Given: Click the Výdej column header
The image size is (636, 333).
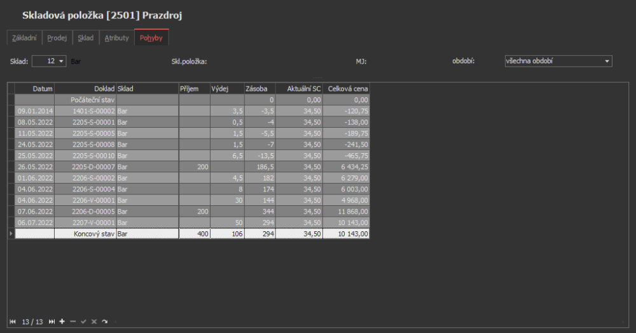Looking at the screenshot, I should 227,89.
